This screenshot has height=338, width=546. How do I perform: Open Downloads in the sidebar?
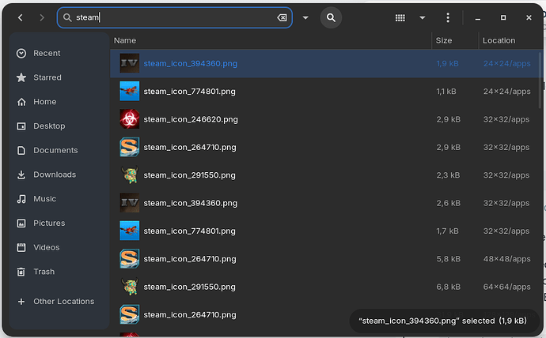click(54, 175)
